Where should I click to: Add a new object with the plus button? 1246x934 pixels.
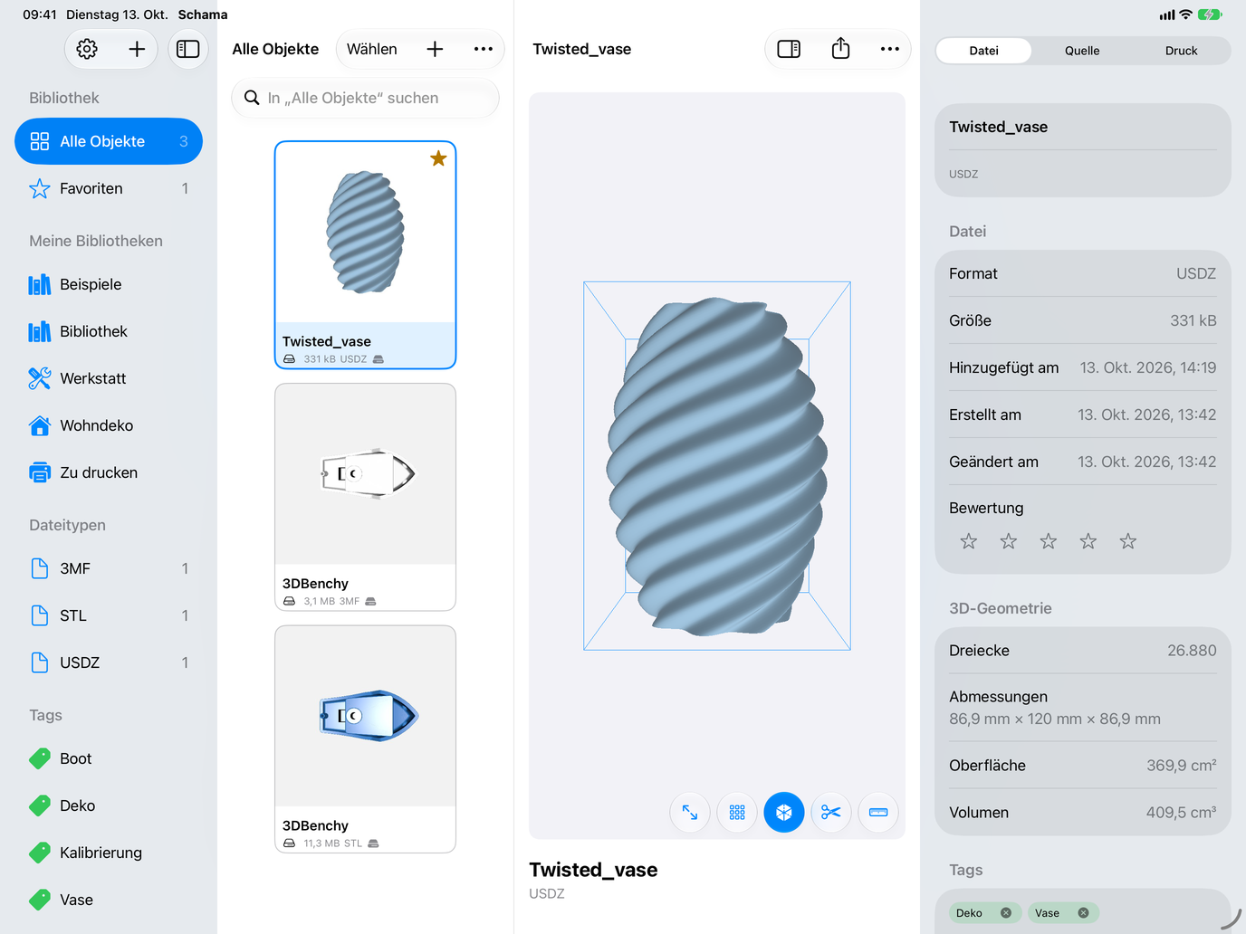(435, 49)
